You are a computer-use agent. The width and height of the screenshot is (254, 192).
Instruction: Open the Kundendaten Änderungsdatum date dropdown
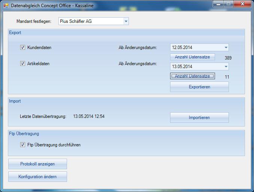tap(226, 48)
